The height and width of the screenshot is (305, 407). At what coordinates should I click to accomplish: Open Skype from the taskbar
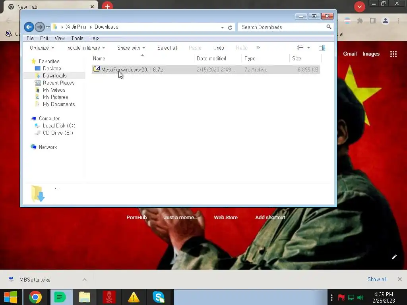158,297
